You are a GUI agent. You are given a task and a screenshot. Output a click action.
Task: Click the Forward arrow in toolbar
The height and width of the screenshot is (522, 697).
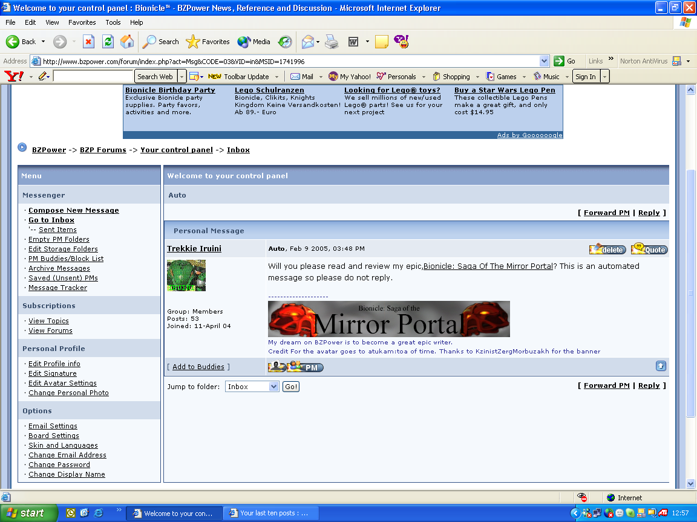coord(60,42)
